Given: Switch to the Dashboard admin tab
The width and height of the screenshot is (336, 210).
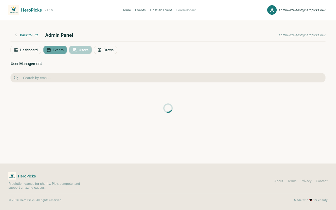Looking at the screenshot, I should (26, 50).
